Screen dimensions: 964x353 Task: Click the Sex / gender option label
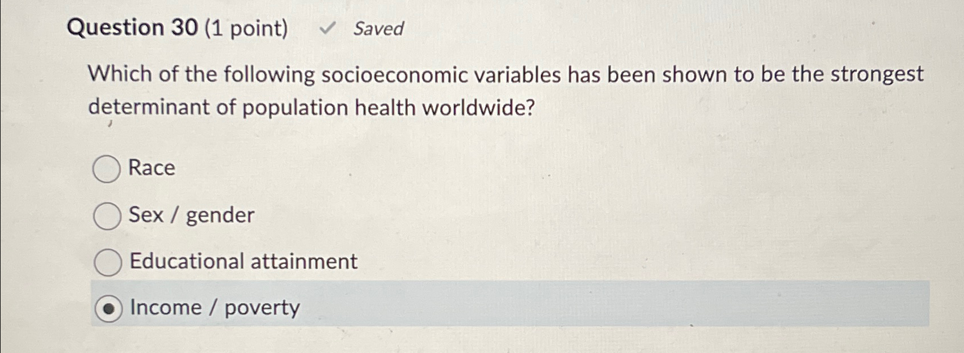(x=191, y=215)
